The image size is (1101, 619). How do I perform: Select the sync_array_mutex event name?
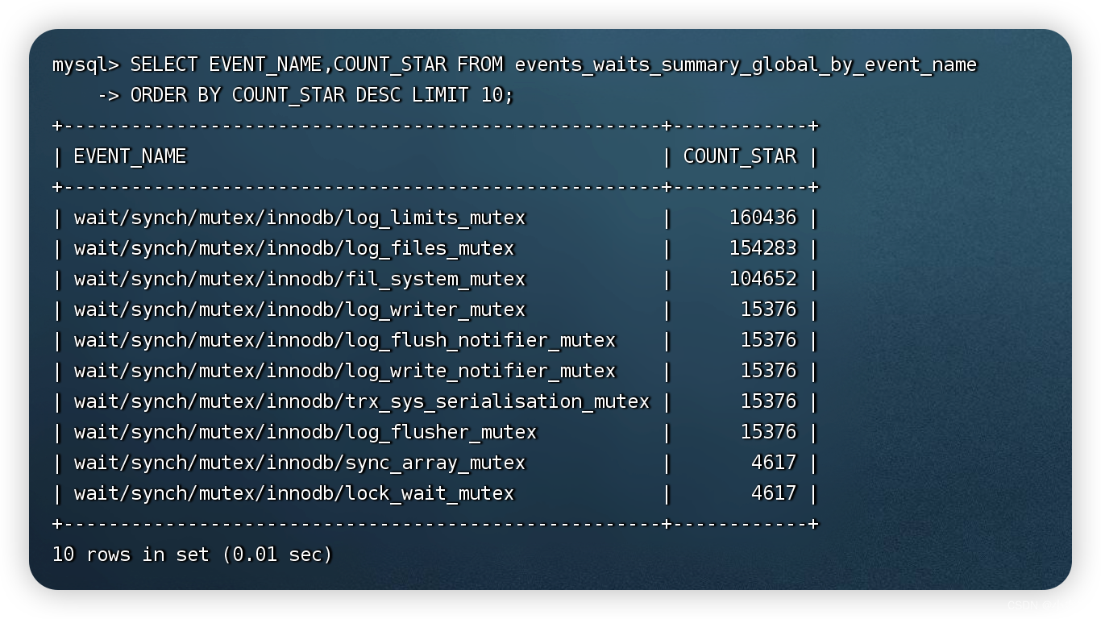(299, 463)
